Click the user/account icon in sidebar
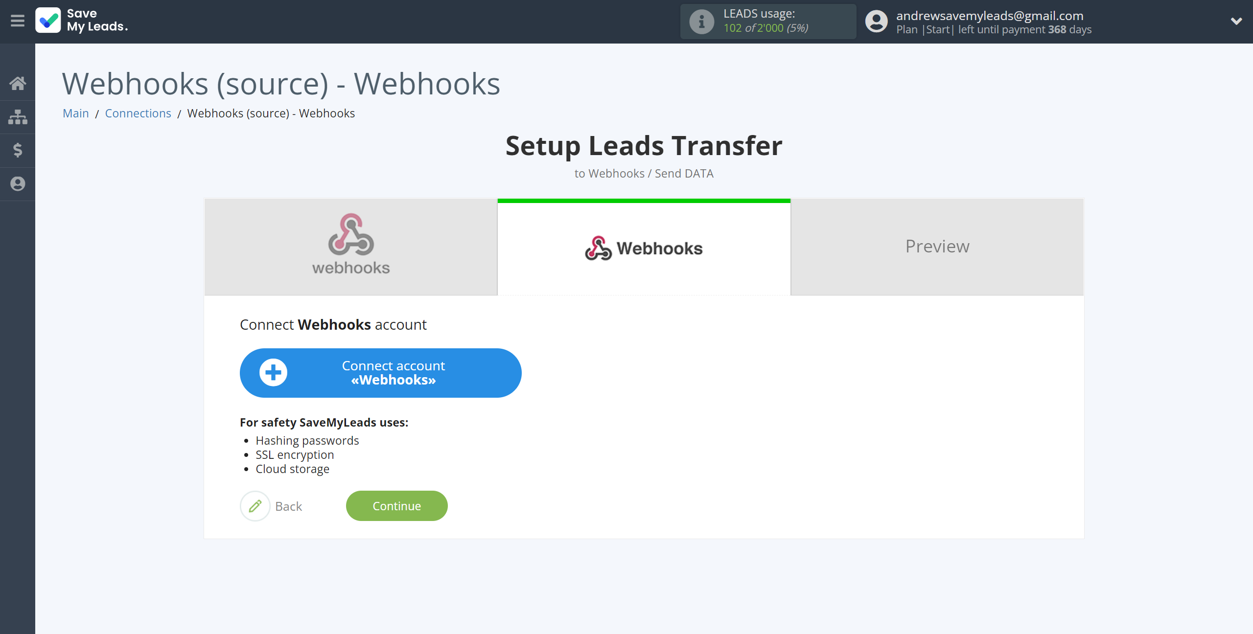This screenshot has width=1253, height=634. (18, 183)
